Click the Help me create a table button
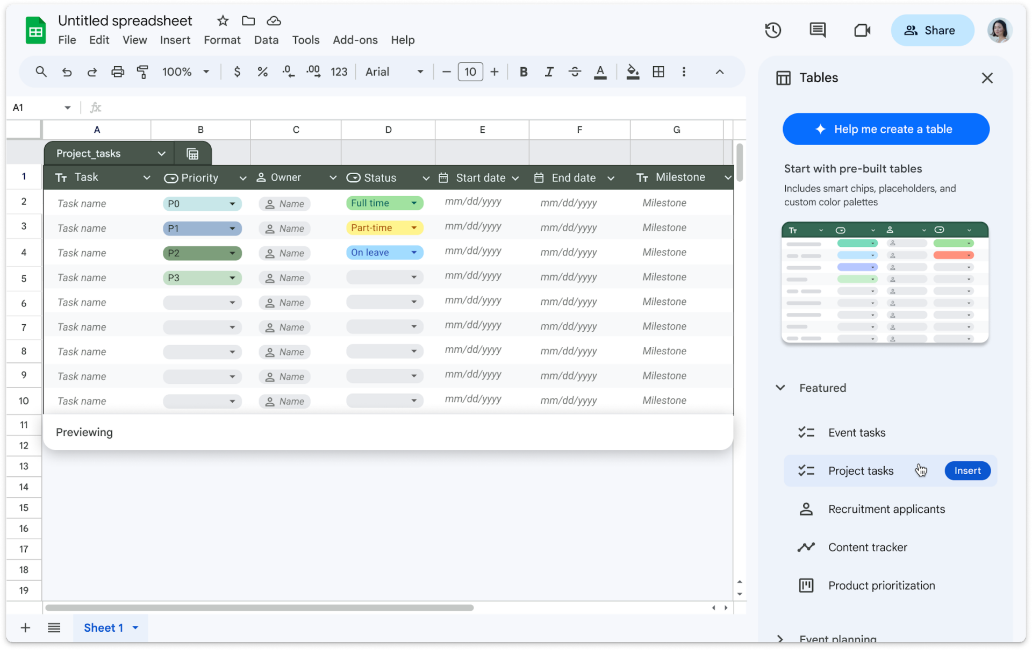This screenshot has height=650, width=1032. 885,129
